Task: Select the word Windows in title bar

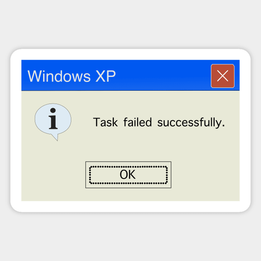Action: tap(59, 76)
